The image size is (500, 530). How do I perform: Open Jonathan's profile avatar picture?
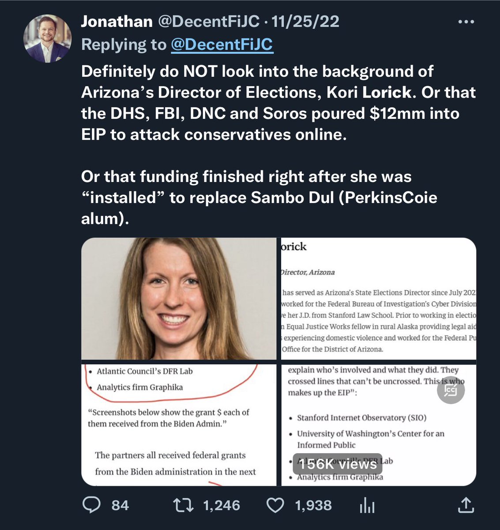click(x=47, y=38)
